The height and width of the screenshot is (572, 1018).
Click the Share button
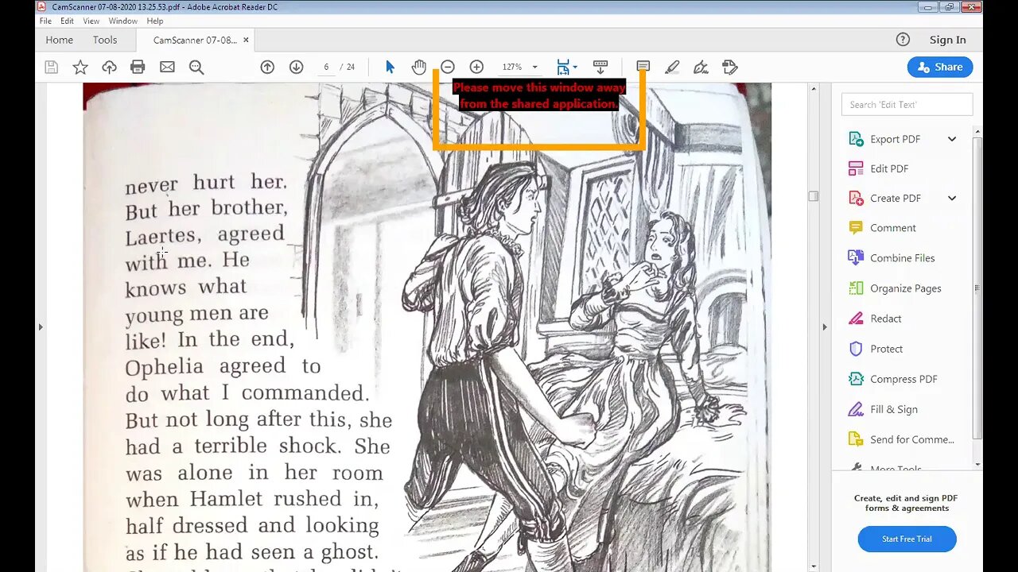[x=940, y=68]
